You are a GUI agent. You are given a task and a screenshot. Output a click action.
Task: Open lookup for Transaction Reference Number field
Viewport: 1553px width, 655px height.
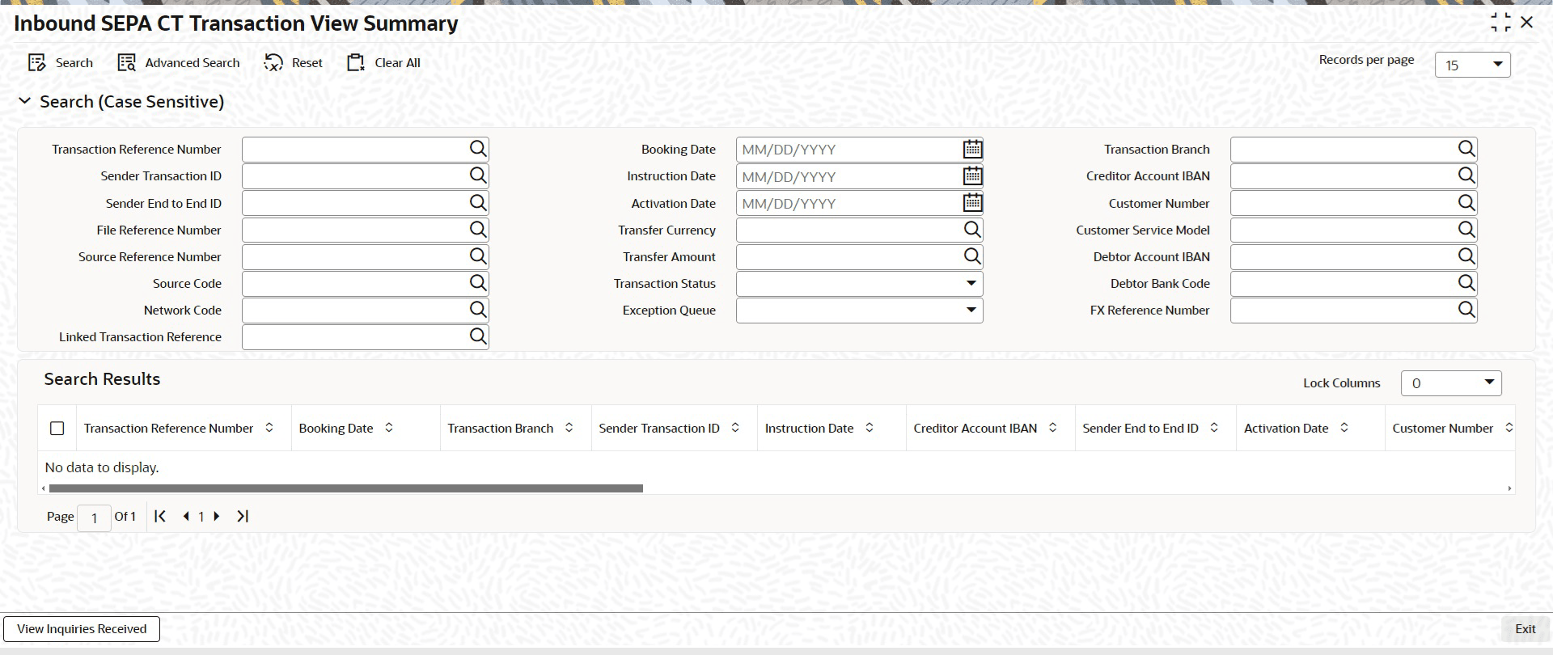[x=478, y=149]
